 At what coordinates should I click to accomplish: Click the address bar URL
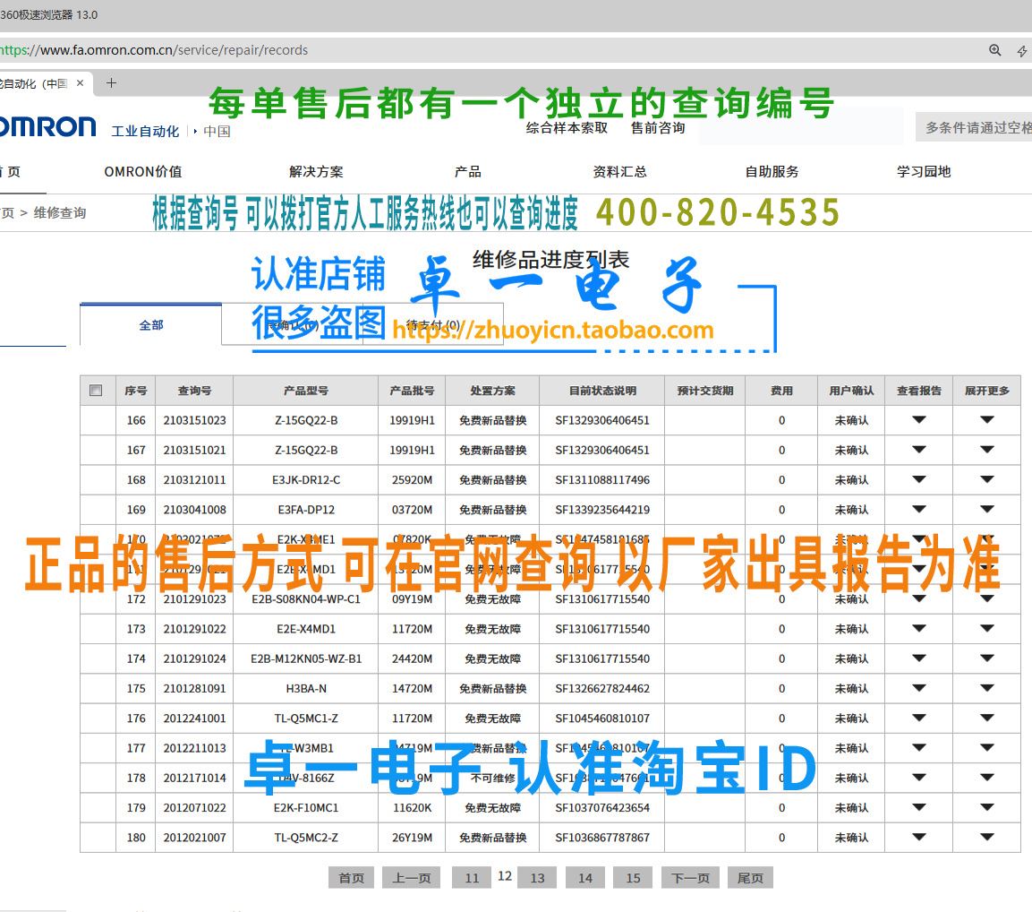[154, 50]
